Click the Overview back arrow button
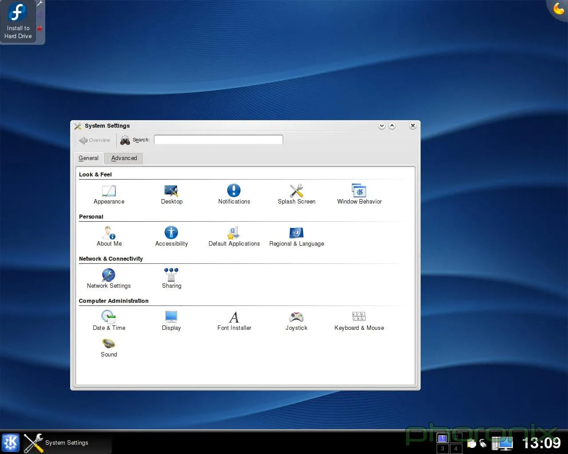Image resolution: width=568 pixels, height=454 pixels. coord(95,140)
